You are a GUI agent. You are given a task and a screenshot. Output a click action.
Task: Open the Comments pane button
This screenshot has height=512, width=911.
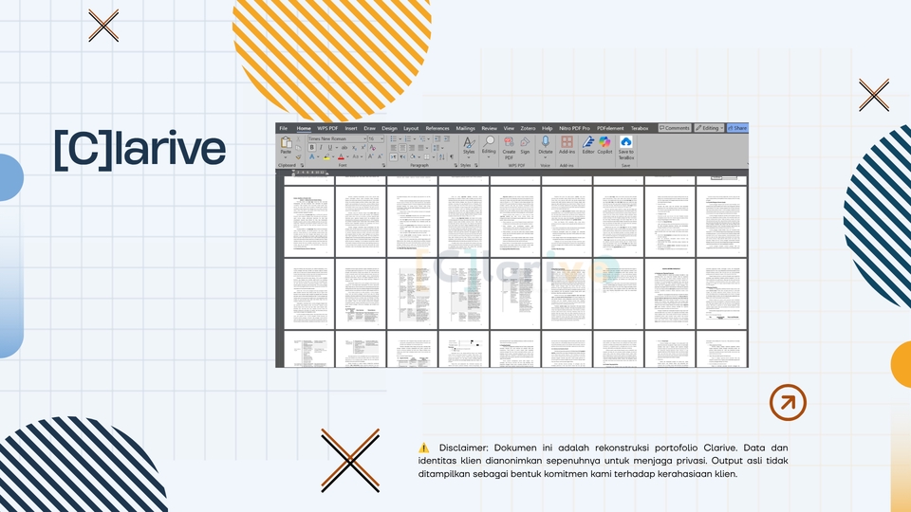click(x=675, y=128)
